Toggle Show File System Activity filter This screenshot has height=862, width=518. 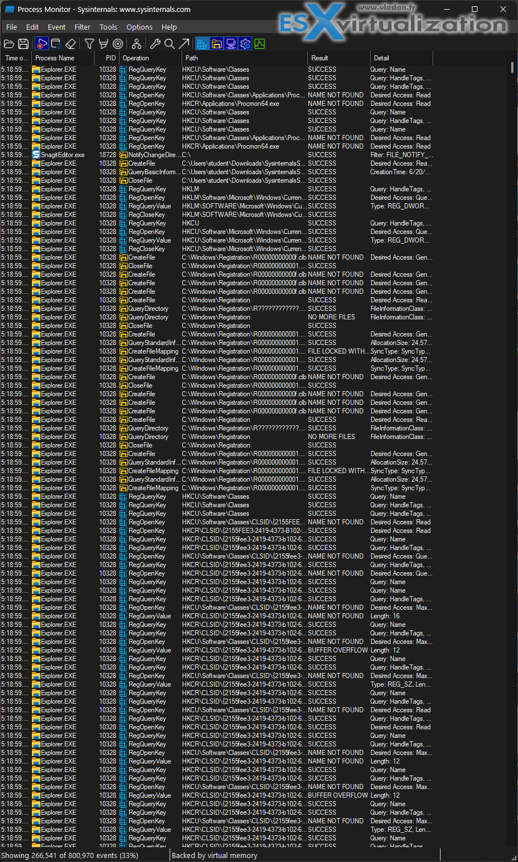point(216,44)
